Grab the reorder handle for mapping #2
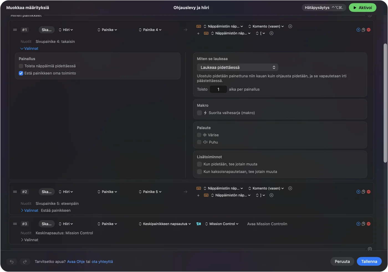This screenshot has width=388, height=272. point(15,192)
